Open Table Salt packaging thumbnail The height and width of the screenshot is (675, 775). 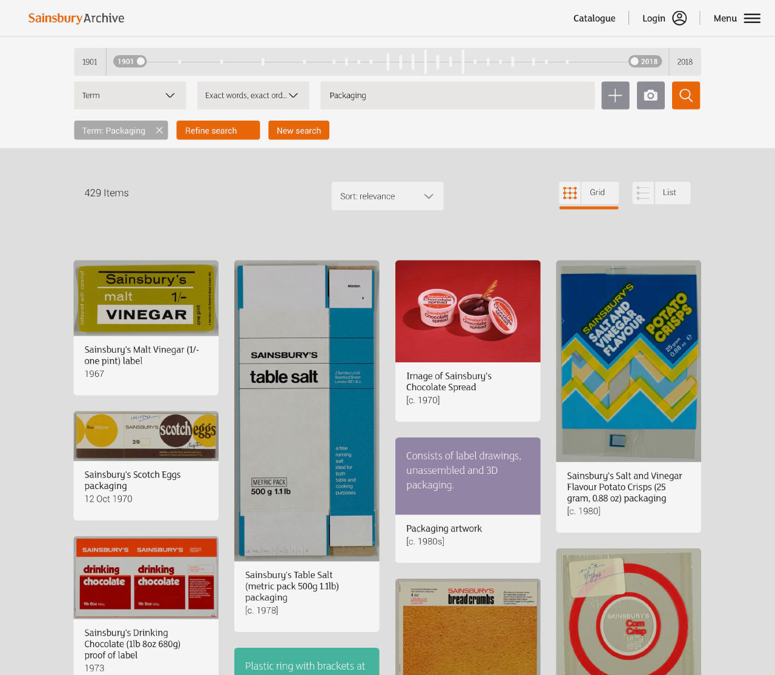(307, 410)
